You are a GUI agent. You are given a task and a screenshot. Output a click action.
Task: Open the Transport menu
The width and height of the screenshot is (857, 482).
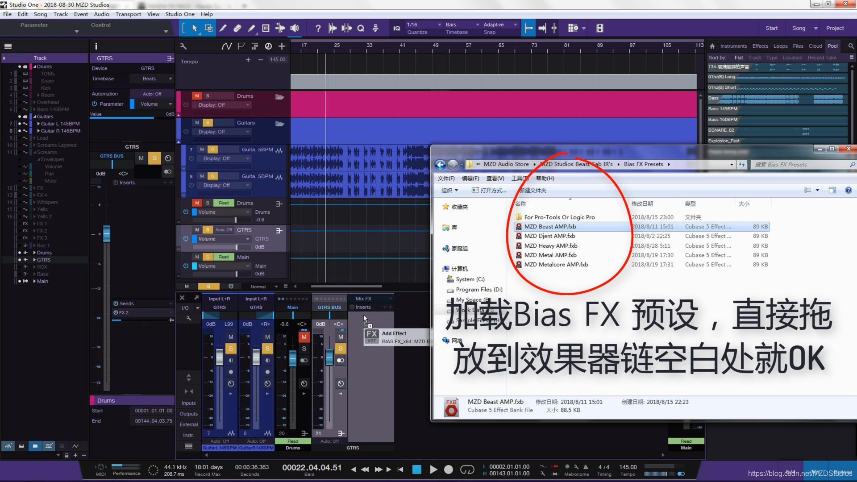pyautogui.click(x=128, y=14)
